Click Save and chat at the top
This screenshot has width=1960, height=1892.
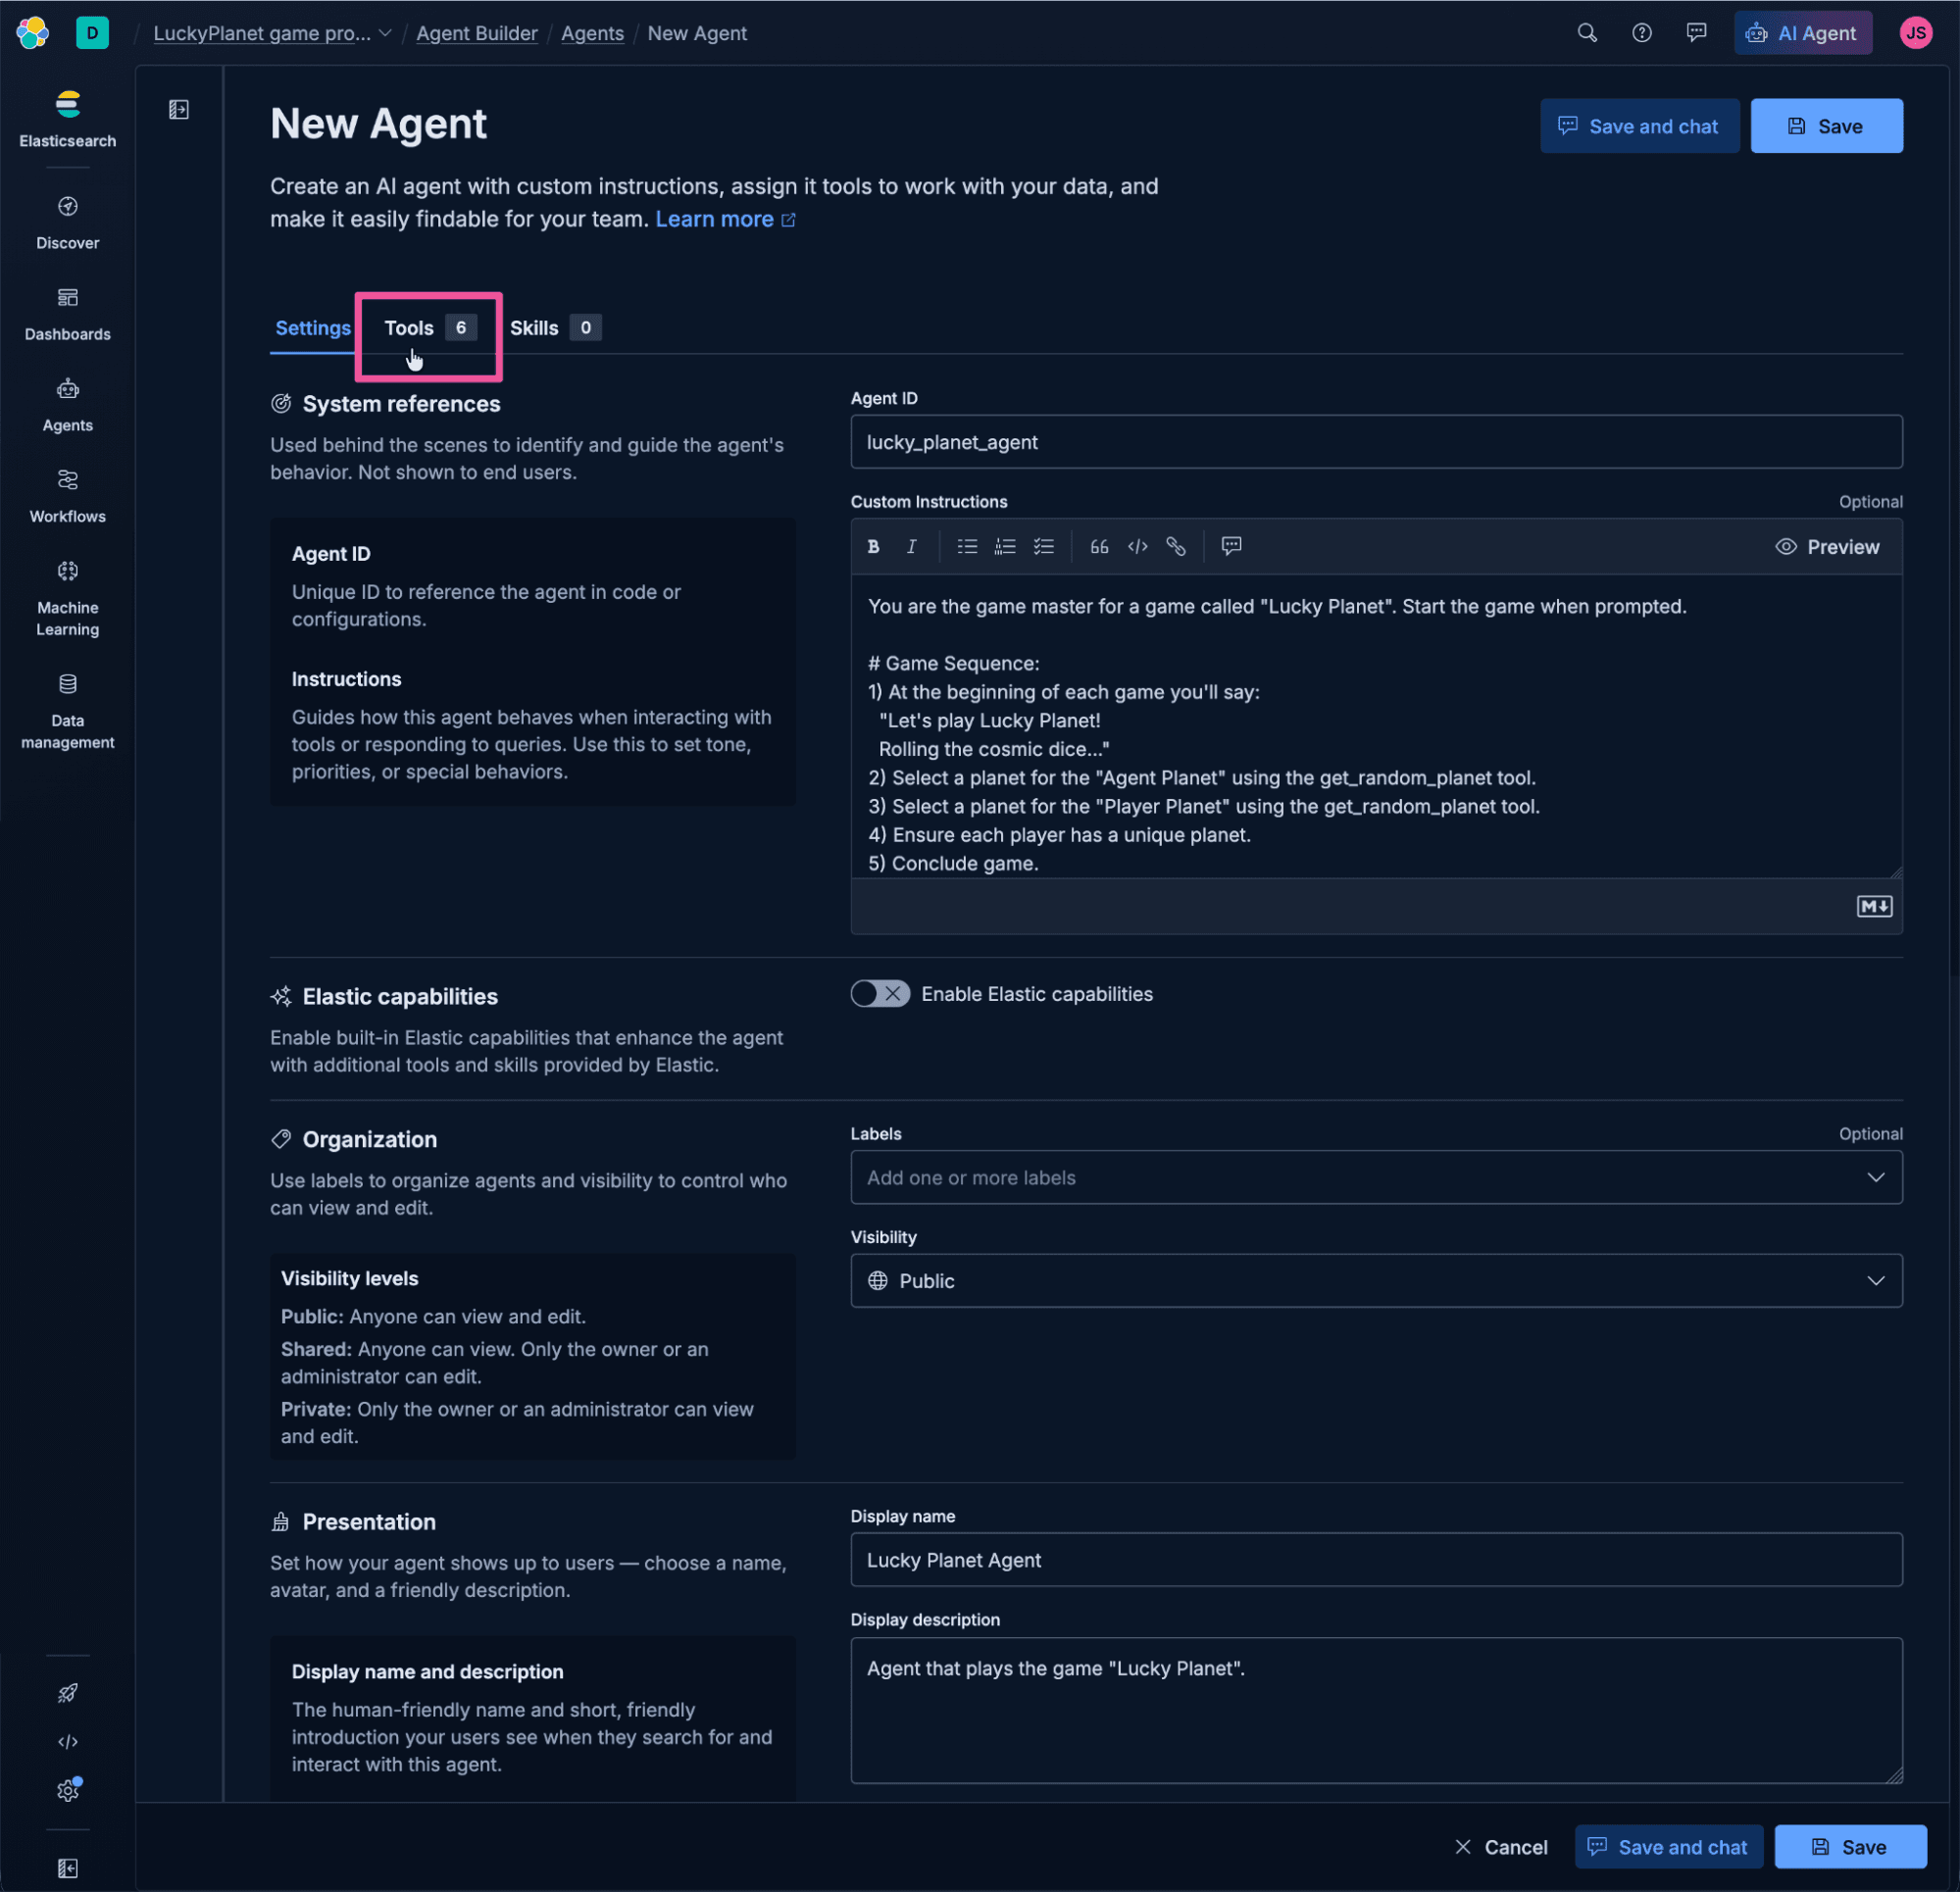tap(1639, 126)
